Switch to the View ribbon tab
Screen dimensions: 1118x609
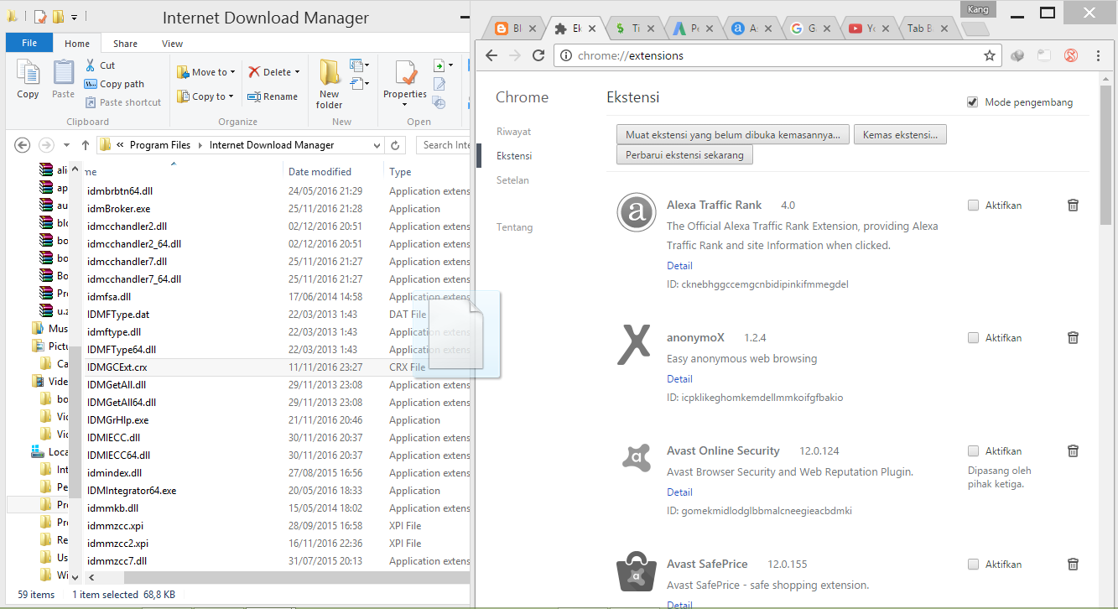(x=173, y=44)
